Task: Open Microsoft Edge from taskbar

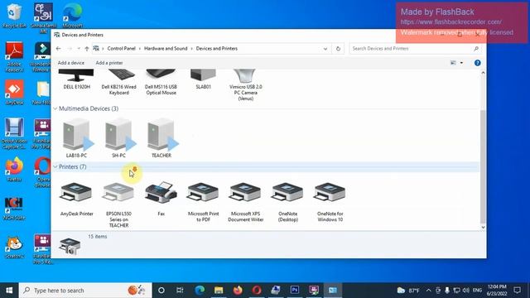Action: tap(200, 291)
